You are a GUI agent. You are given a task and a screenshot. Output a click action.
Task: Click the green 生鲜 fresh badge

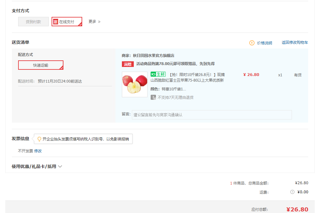point(158,74)
